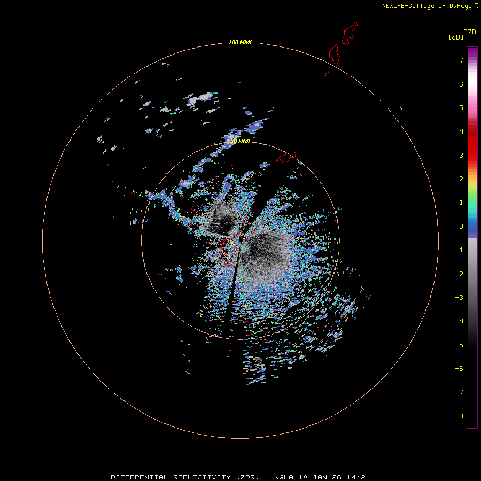Click the TH threshold label

click(x=459, y=416)
